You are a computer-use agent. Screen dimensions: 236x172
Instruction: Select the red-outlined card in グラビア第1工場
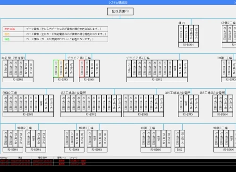click(x=82, y=69)
